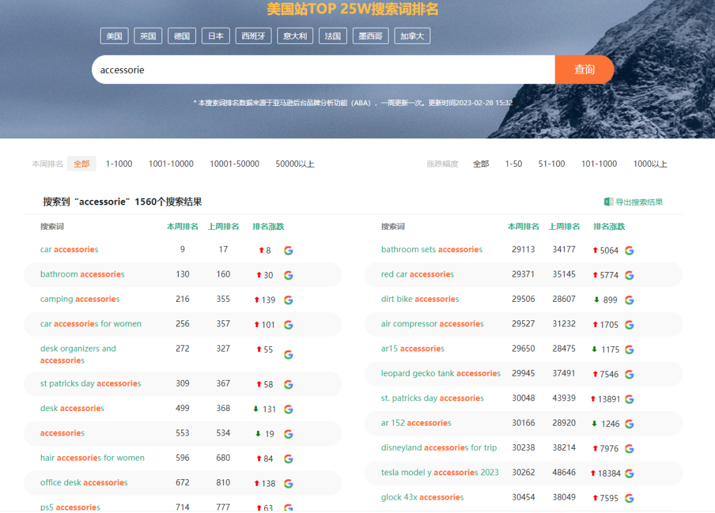The height and width of the screenshot is (513, 715).
Task: Click left table 上周排名 column header
Action: (223, 226)
